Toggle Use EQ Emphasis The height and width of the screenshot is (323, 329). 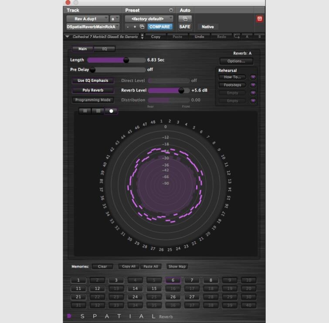click(93, 81)
